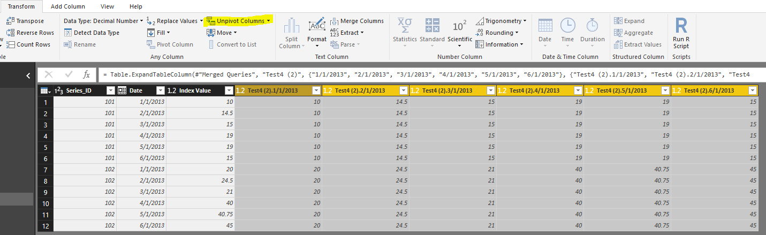Click Extract Values tool
This screenshot has height=235, width=766.
(x=638, y=44)
